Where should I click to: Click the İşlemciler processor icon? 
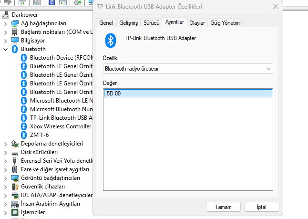(15, 212)
